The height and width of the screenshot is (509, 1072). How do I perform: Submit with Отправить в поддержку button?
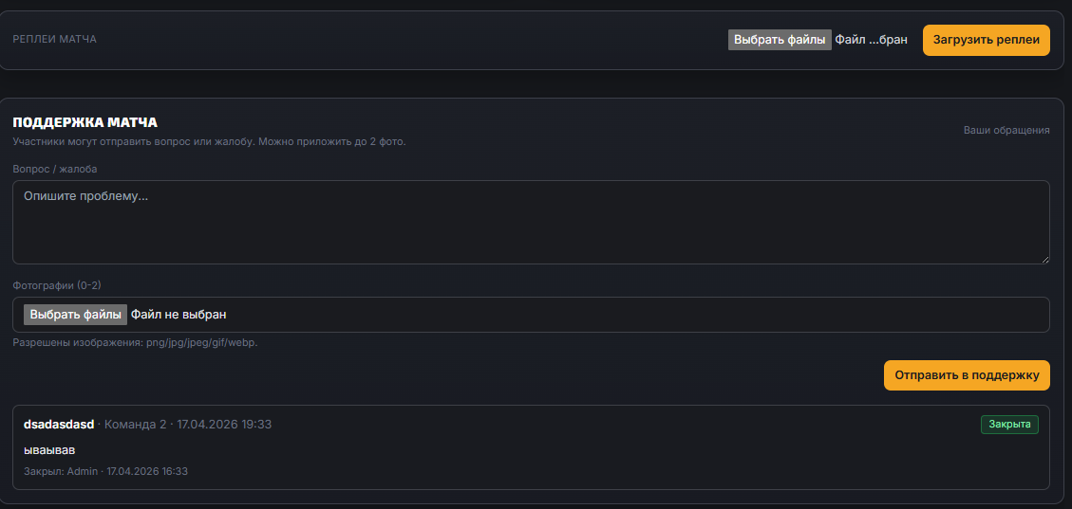[967, 375]
